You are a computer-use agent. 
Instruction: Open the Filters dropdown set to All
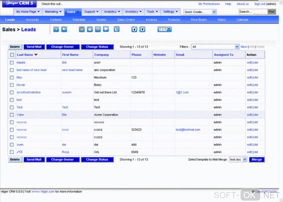[x=215, y=47]
